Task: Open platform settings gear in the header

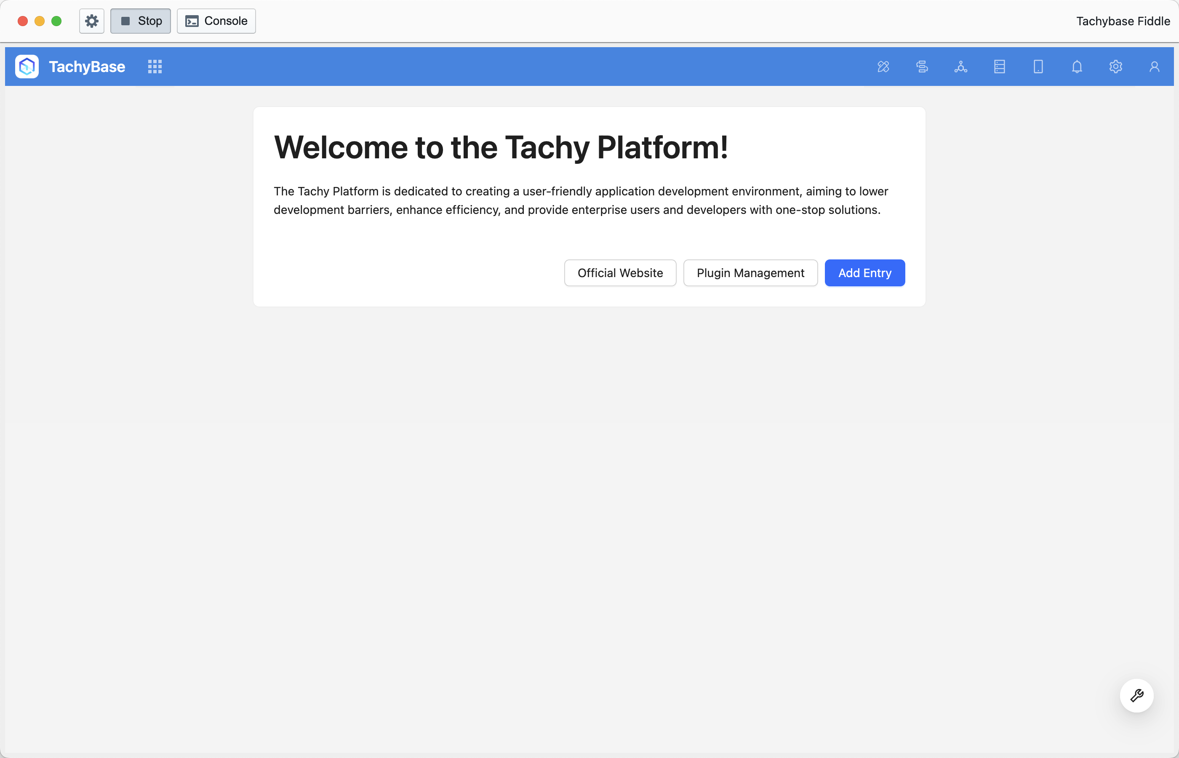Action: coord(1115,67)
